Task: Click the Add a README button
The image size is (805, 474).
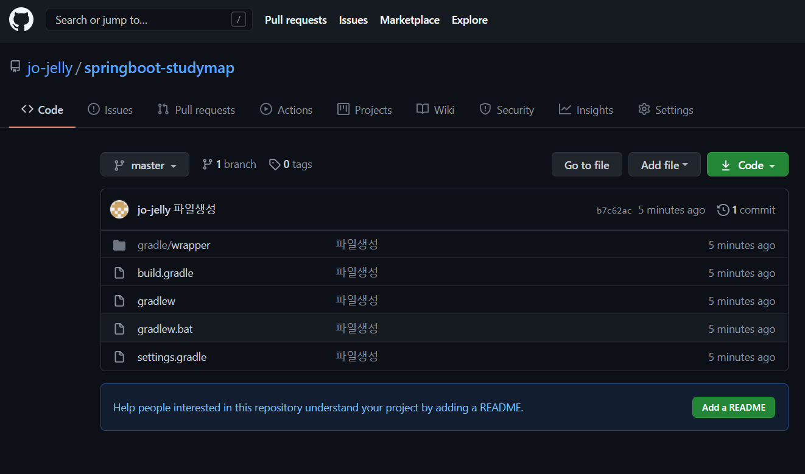Action: [x=734, y=408]
